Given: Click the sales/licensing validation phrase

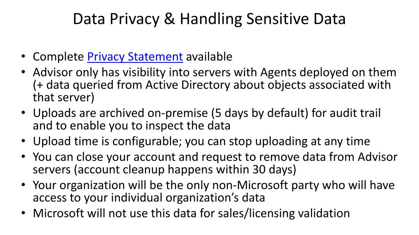Looking at the screenshot, I should click(x=284, y=214).
